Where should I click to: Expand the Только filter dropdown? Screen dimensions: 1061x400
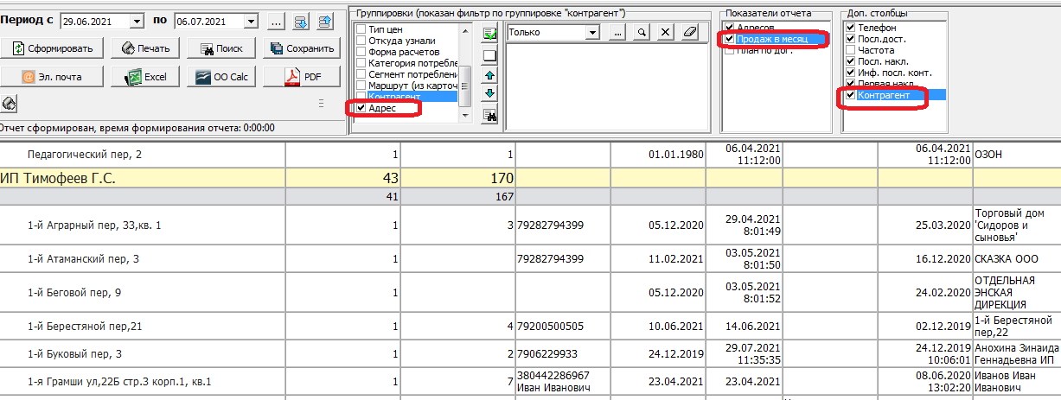pyautogui.click(x=592, y=32)
